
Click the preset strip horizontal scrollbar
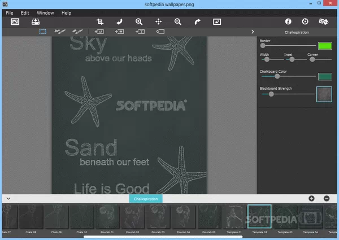163,237
